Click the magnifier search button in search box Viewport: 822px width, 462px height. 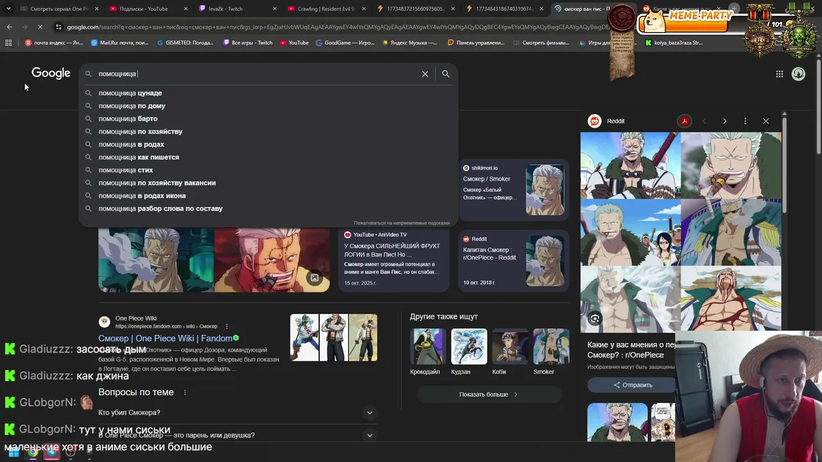click(446, 74)
